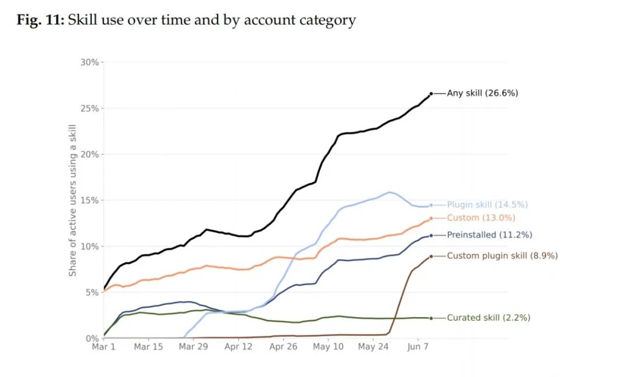Select the 'Preinstalled (11.2%)' label
This screenshot has width=628, height=377.
pos(490,235)
